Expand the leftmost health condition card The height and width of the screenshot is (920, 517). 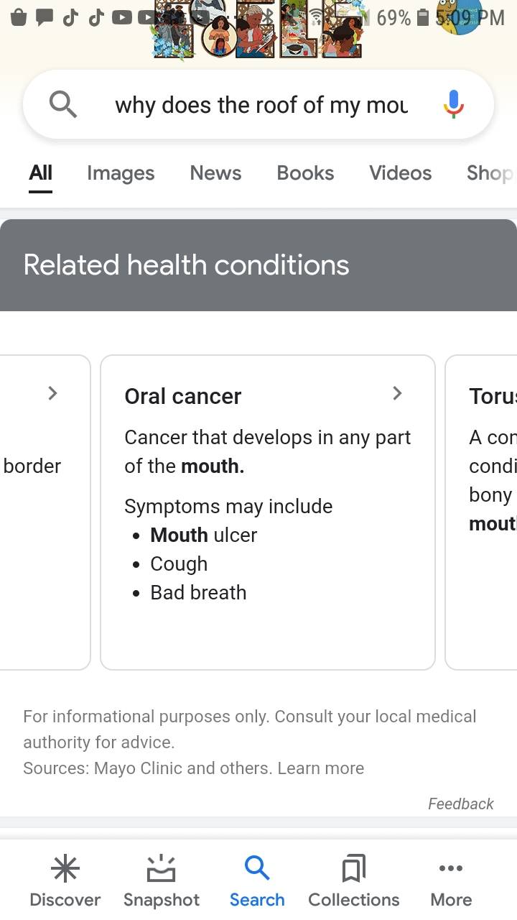(x=52, y=393)
